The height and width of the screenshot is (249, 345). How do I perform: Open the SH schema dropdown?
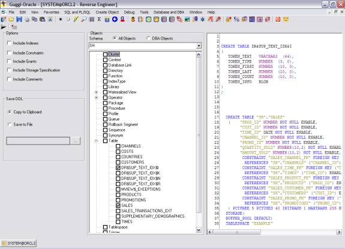[199, 46]
